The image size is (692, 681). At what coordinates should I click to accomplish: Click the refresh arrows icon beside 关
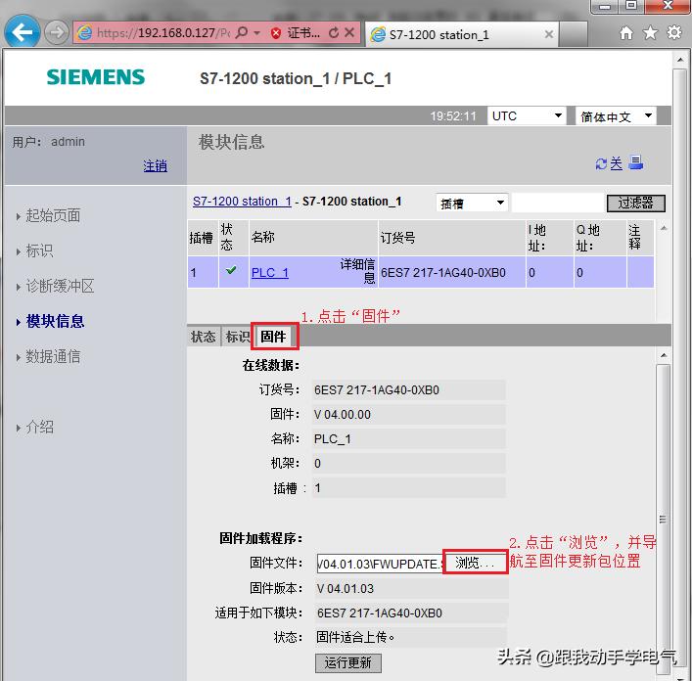pos(601,164)
